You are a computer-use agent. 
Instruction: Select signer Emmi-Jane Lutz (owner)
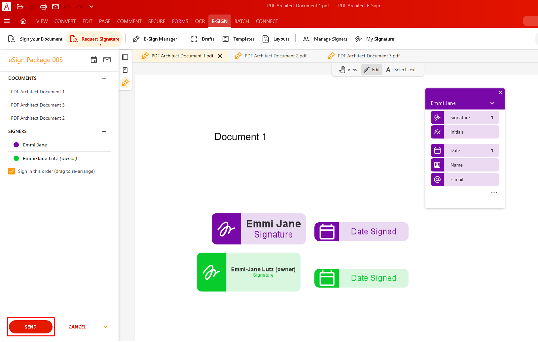(x=59, y=158)
